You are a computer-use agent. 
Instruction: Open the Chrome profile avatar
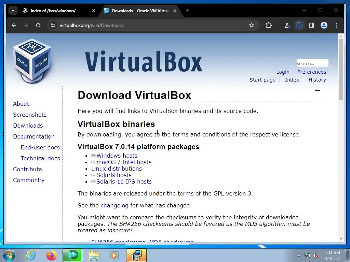(x=324, y=25)
